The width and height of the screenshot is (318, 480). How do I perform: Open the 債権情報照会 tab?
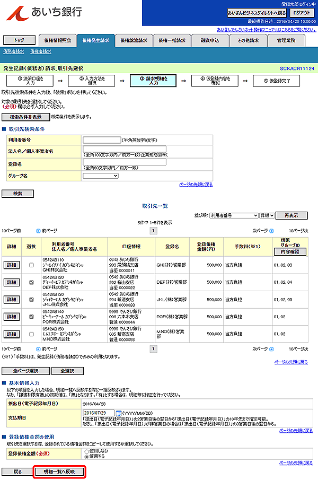57,40
